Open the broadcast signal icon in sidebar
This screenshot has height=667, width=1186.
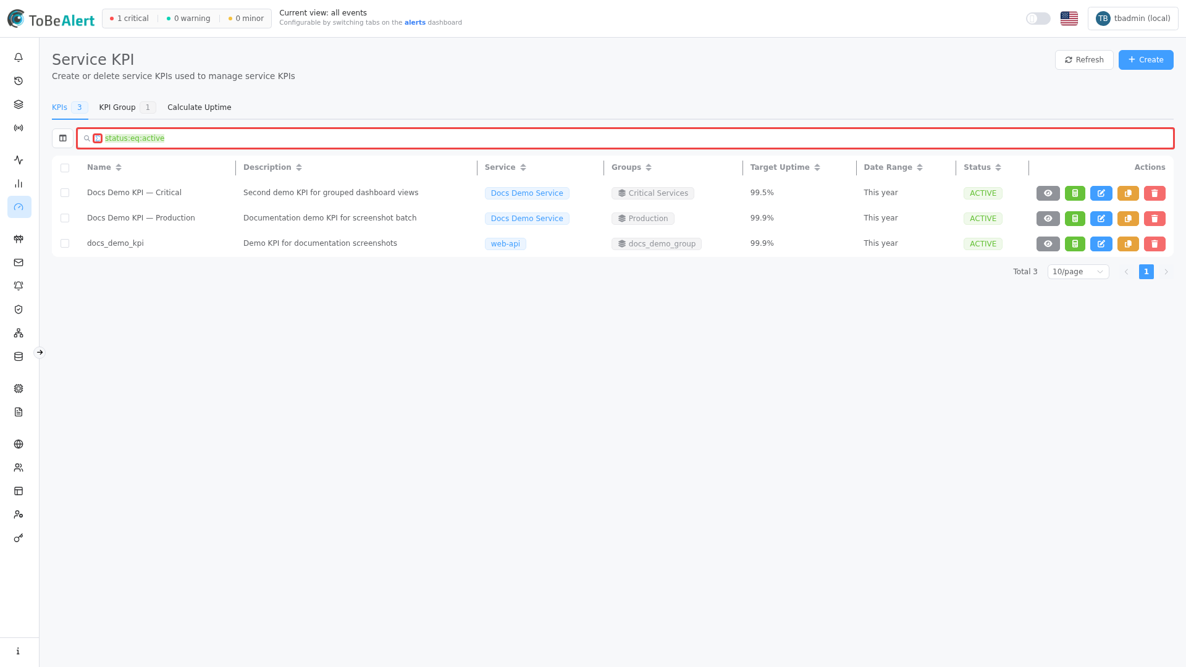[x=19, y=128]
